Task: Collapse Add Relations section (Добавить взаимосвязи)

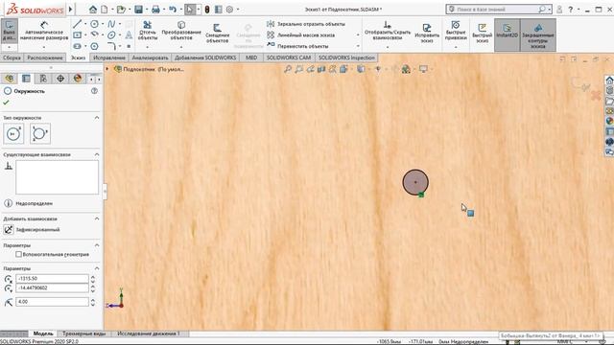Action: pyautogui.click(x=97, y=218)
